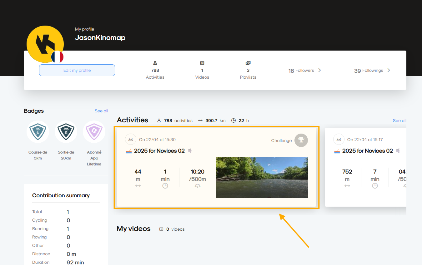Click the Edit my profile button

point(77,70)
